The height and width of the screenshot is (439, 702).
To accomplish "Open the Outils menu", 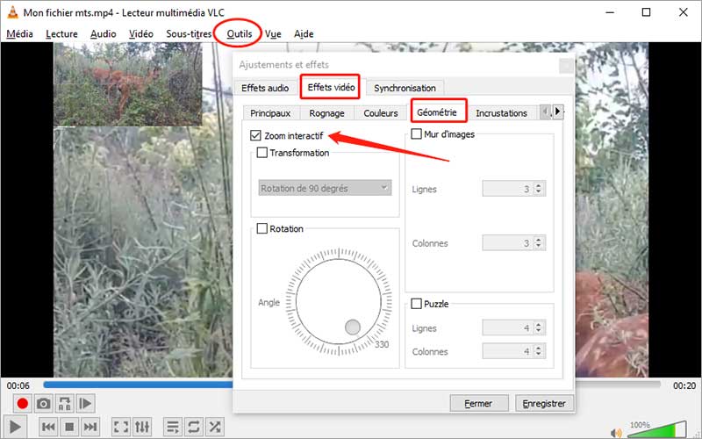I will 239,34.
